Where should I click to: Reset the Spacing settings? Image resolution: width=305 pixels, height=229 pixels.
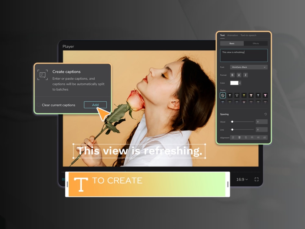[x=266, y=114]
